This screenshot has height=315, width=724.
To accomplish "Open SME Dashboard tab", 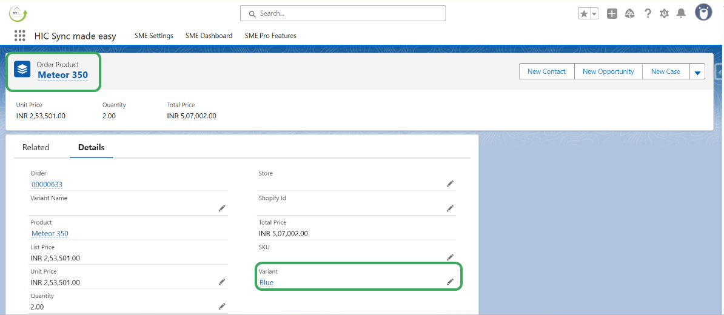I will point(209,36).
